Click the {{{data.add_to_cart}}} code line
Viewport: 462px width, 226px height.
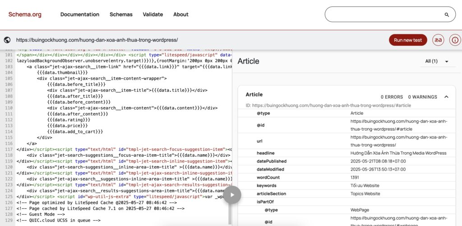[75, 131]
